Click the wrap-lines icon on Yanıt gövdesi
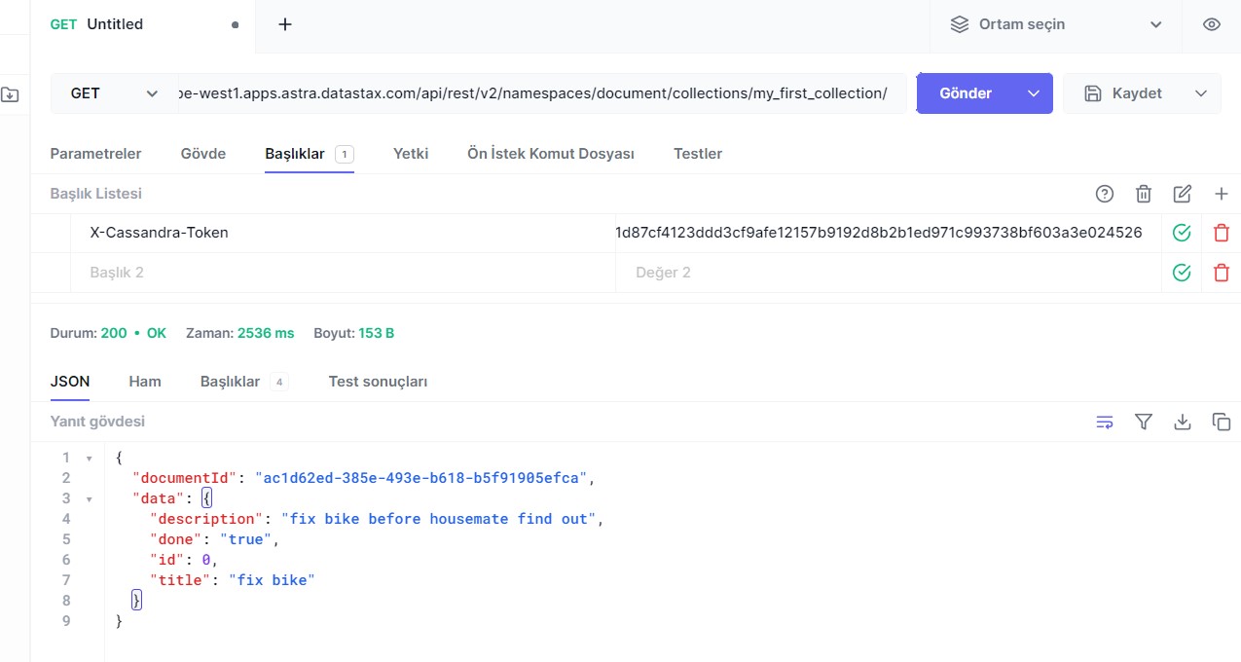The image size is (1241, 662). (1104, 421)
